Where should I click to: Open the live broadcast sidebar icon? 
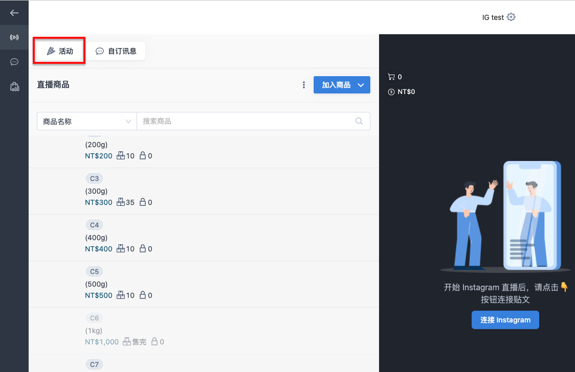14,37
